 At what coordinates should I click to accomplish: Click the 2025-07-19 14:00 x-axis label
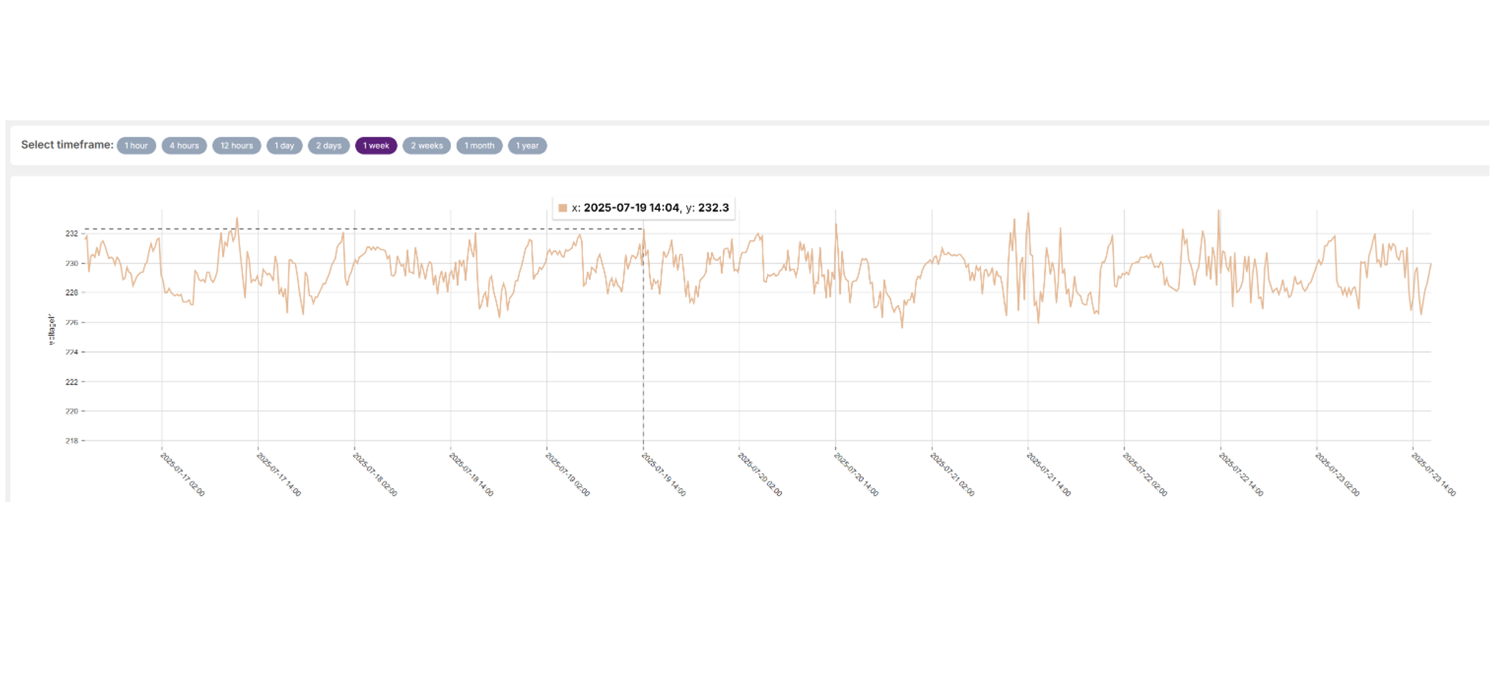[x=664, y=475]
